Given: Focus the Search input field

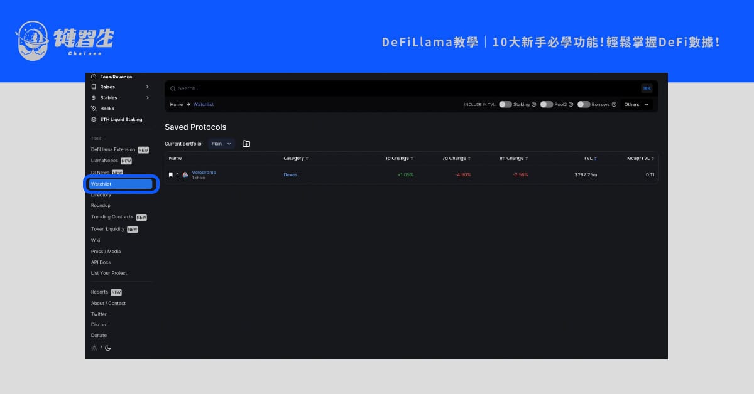Looking at the screenshot, I should point(412,88).
